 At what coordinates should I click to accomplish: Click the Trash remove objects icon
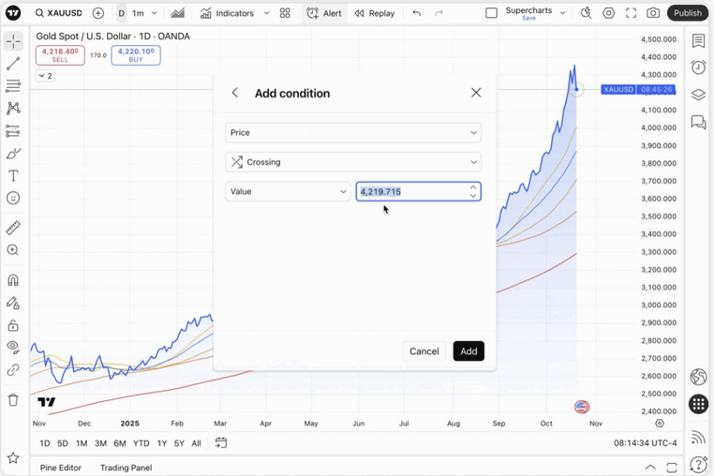point(13,400)
